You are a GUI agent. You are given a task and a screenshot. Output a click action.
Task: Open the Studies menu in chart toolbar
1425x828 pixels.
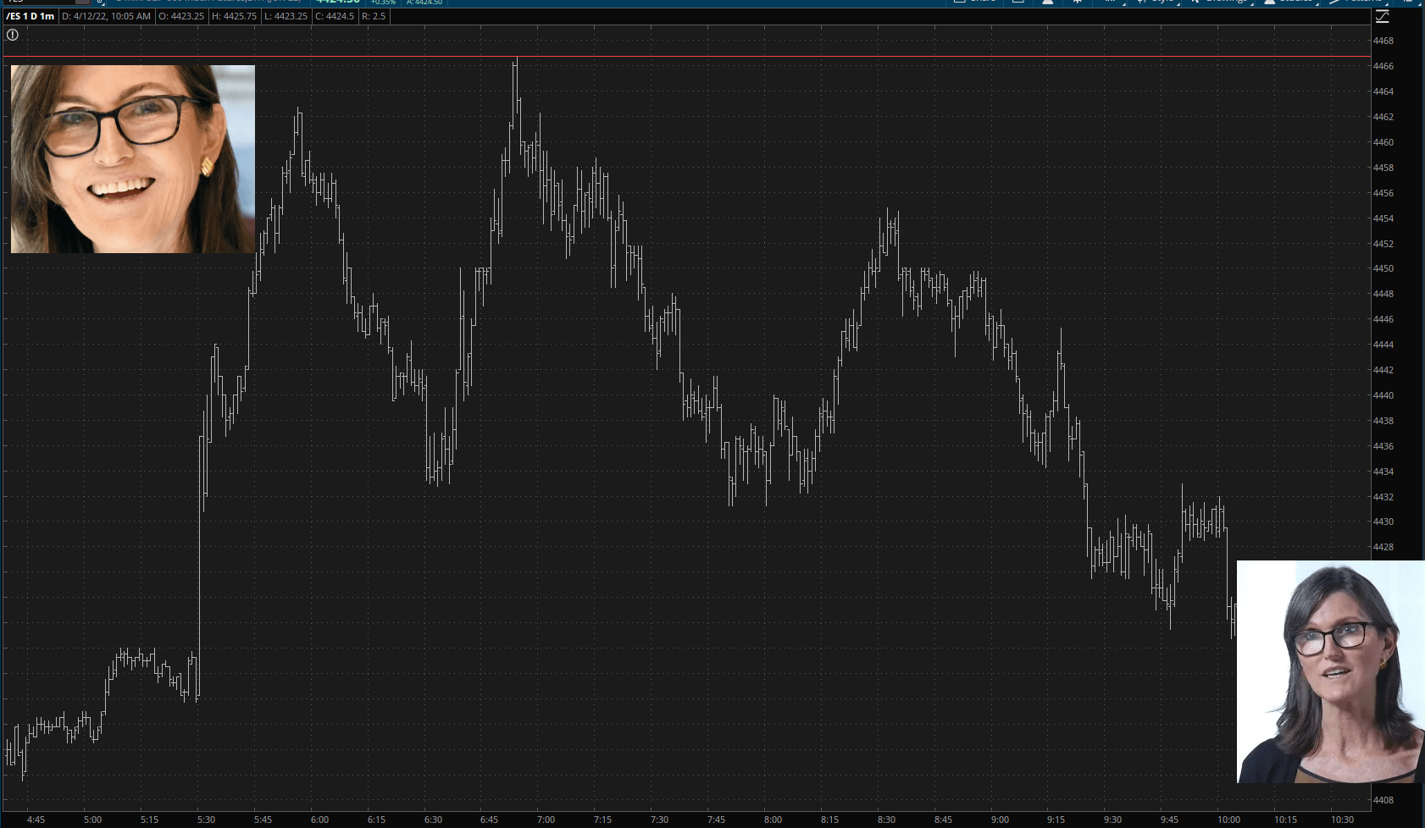pos(1289,2)
